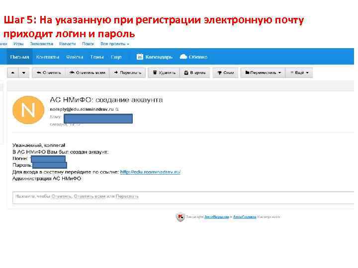Viewport: 358px width, 268px height.
Task: Click the Kaspersky shield icon
Action: [x=180, y=217]
